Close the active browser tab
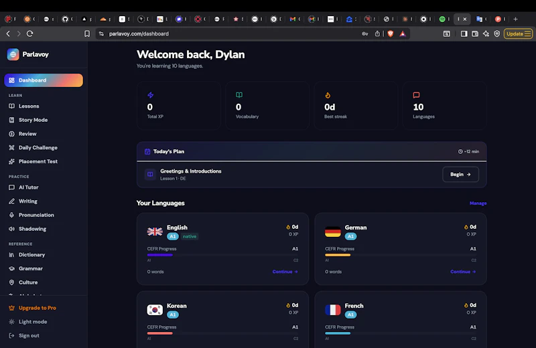Screen dimensions: 536x348 [465, 19]
